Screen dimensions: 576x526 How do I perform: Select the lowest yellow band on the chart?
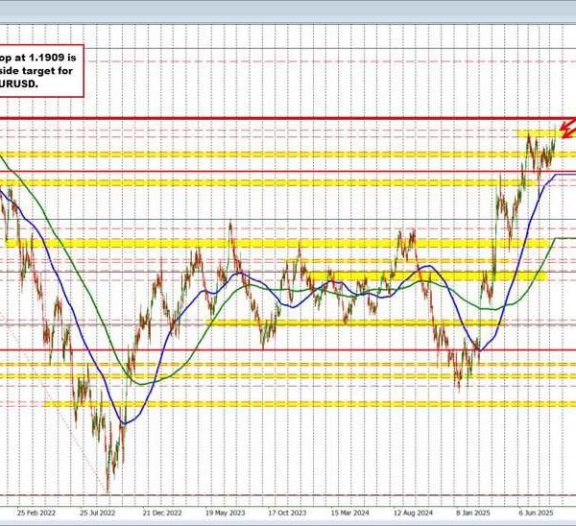(x=288, y=404)
